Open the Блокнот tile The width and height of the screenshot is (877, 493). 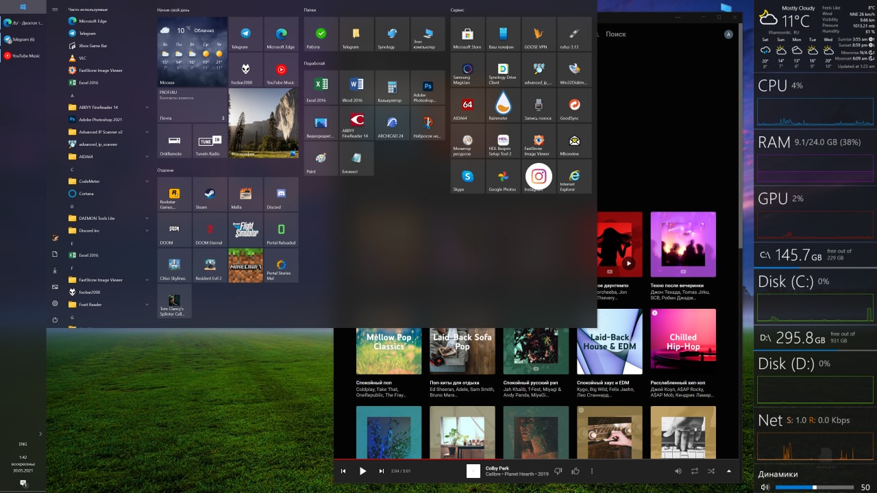click(x=356, y=159)
